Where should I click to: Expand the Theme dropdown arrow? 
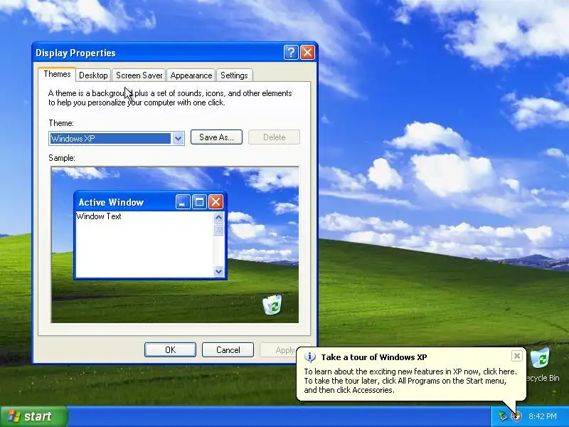(x=178, y=138)
